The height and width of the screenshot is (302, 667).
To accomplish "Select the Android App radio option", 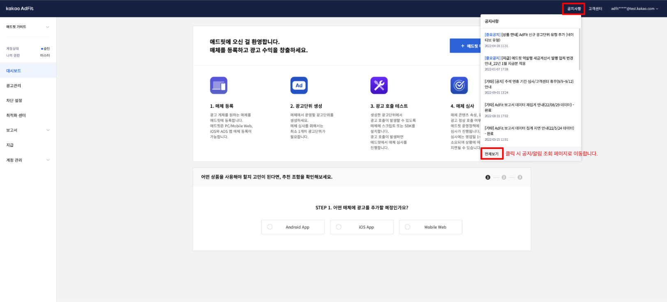I will (270, 227).
